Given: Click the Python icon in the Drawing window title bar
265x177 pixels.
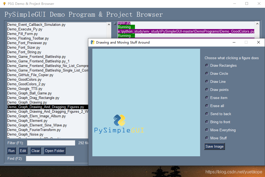Looking at the screenshot, I should coord(92,42).
